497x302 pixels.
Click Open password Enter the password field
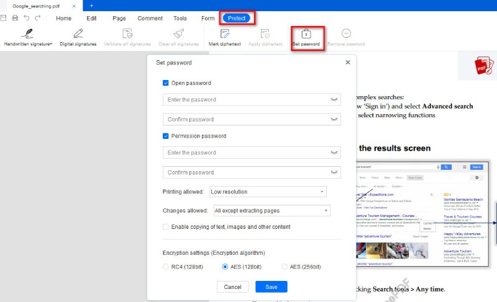tap(252, 100)
